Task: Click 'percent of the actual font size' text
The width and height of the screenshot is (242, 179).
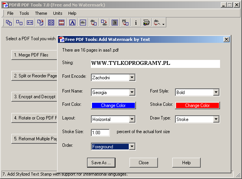Action: [x=143, y=132]
